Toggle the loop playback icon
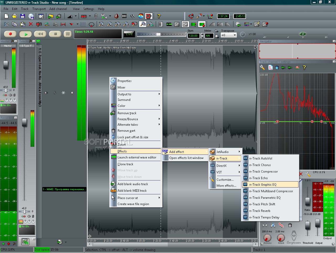This screenshot has height=253, width=336. [x=91, y=24]
